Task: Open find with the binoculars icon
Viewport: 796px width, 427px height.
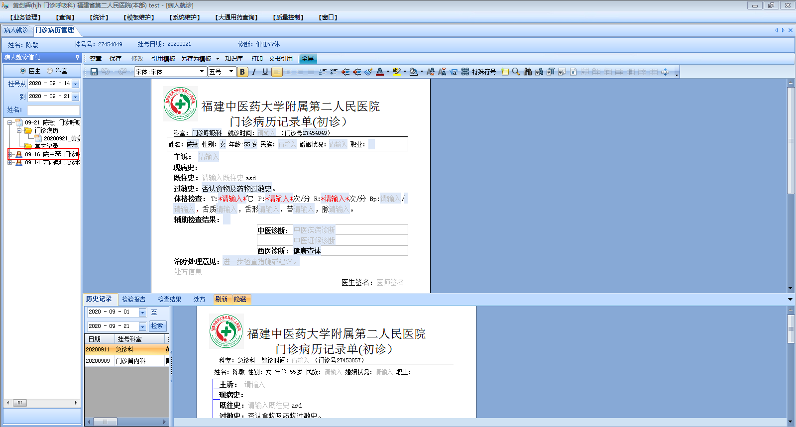Action: point(528,72)
